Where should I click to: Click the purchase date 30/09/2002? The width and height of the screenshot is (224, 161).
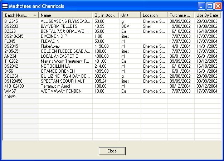(x=181, y=21)
